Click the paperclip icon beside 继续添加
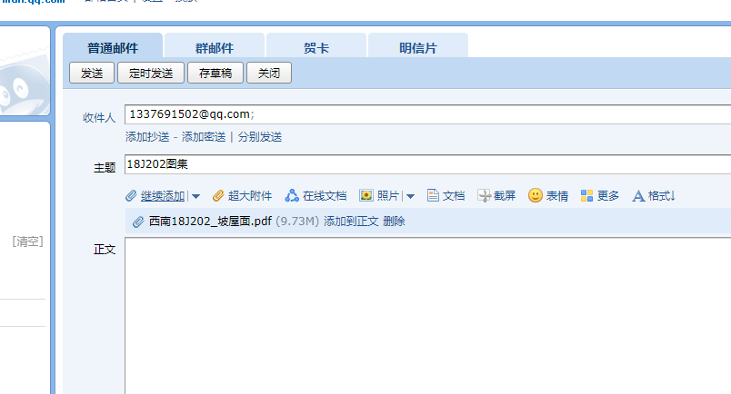Viewport: 731px width, 394px height. coord(131,196)
